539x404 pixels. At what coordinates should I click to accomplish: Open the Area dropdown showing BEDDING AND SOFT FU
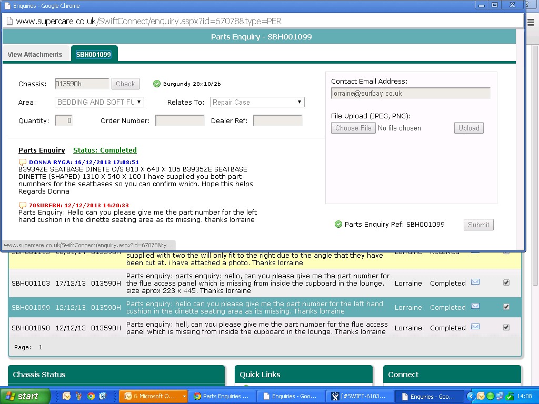click(99, 102)
